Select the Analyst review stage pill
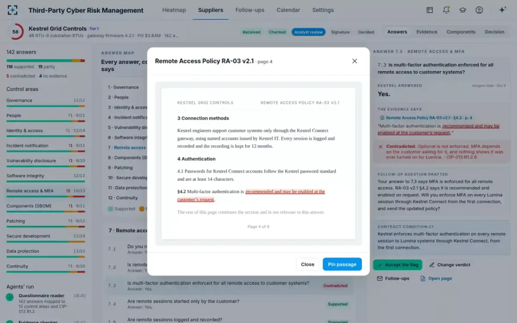 (308, 32)
